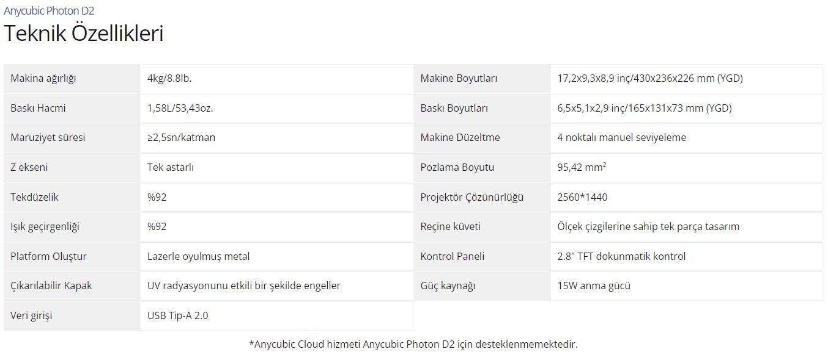The image size is (828, 363).
Task: Select the 1,58L/53,43oz. value
Action: coord(180,108)
